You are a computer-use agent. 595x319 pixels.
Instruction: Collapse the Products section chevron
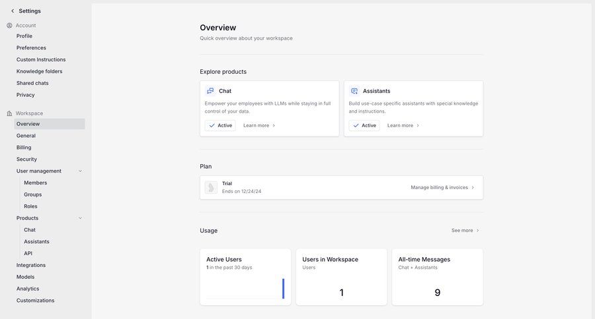tap(81, 218)
